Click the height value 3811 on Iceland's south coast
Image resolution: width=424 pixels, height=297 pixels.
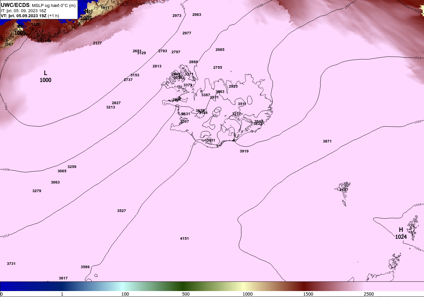(x=211, y=140)
